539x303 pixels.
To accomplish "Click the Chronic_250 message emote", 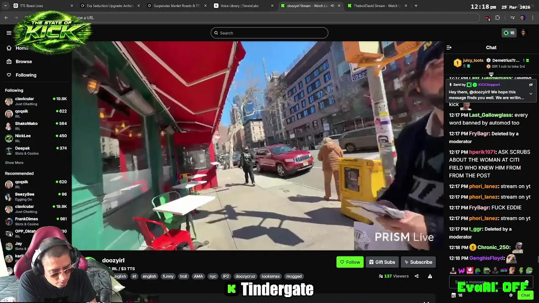I will click(518, 247).
